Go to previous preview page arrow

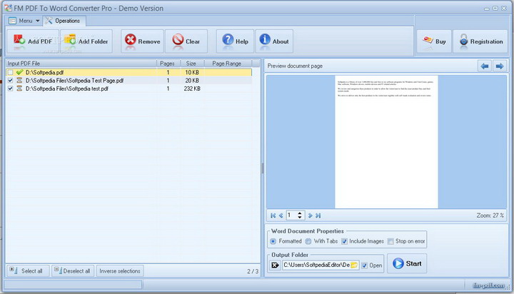485,66
